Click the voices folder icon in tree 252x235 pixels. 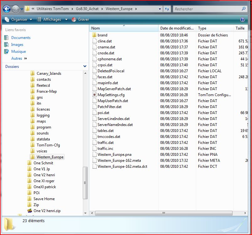coord(32,151)
